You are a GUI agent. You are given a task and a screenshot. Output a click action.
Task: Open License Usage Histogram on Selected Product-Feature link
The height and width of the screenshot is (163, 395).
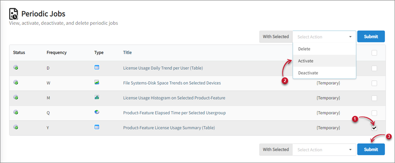tap(174, 98)
